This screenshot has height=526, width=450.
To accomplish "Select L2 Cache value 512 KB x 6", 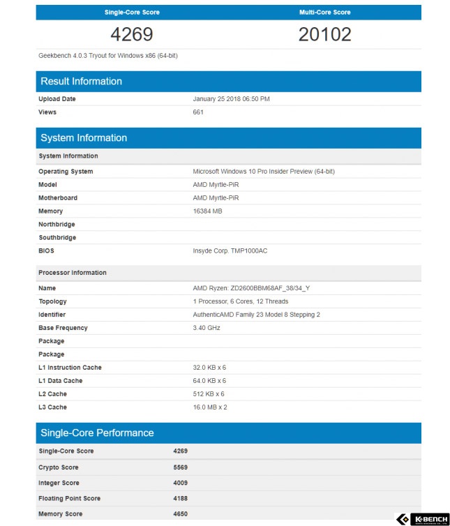I will 209,394.
